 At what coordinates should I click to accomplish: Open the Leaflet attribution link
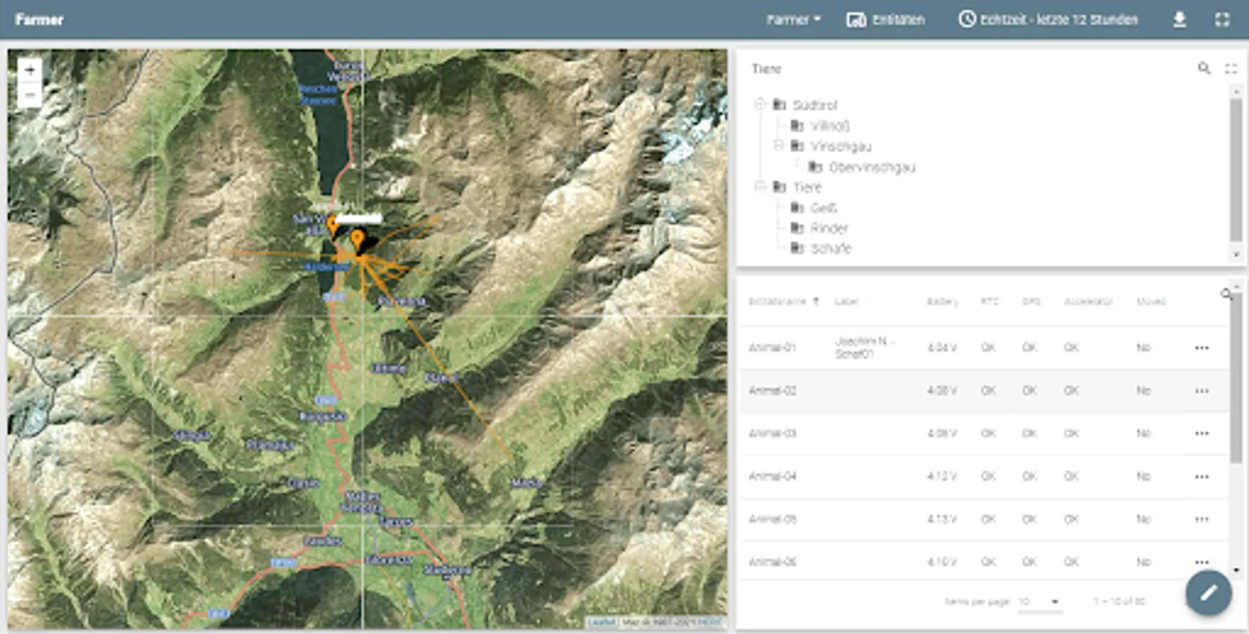point(601,623)
